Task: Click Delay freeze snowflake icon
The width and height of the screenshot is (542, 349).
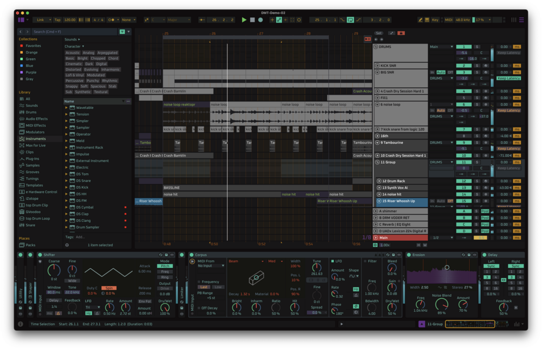Action: click(x=516, y=308)
